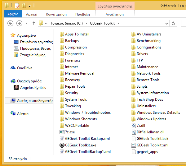Select the Windows Updates folder name
The width and height of the screenshot is (186, 166).
coord(151,119)
